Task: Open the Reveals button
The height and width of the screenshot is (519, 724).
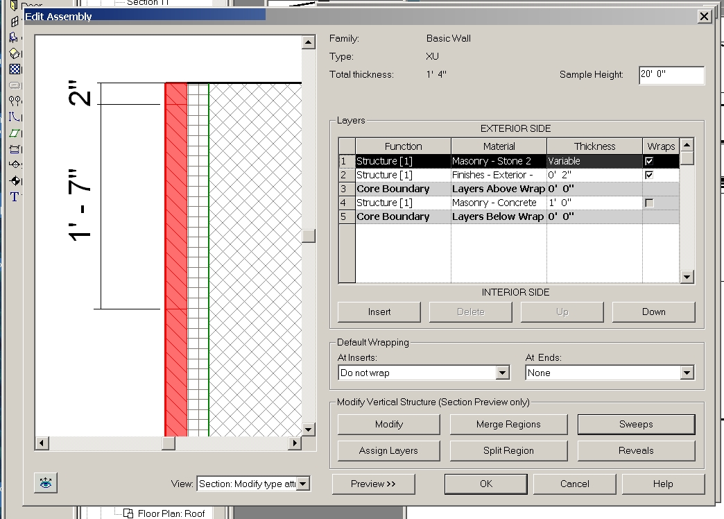Action: click(636, 450)
